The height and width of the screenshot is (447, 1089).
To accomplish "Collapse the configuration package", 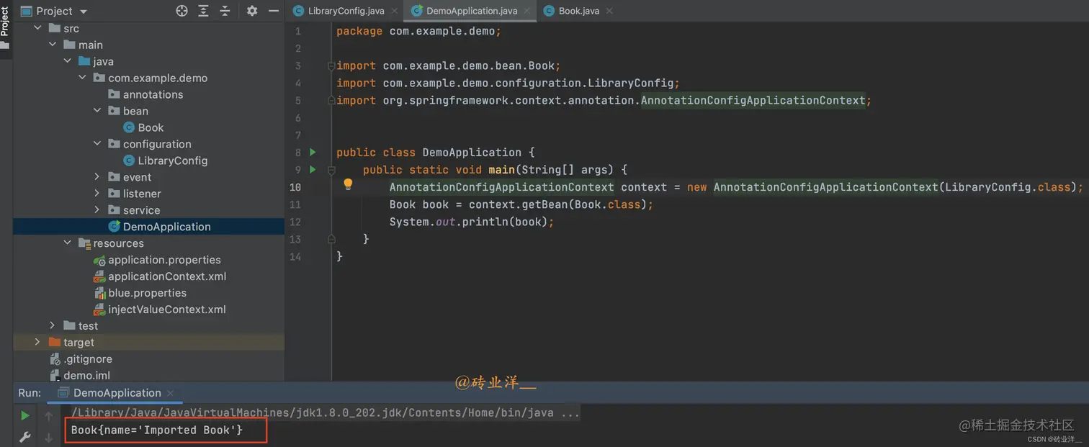I will (97, 144).
